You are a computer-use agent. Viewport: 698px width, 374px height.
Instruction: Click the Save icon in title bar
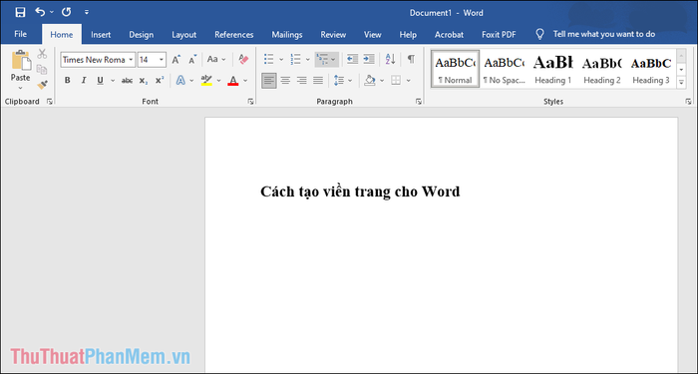point(20,12)
